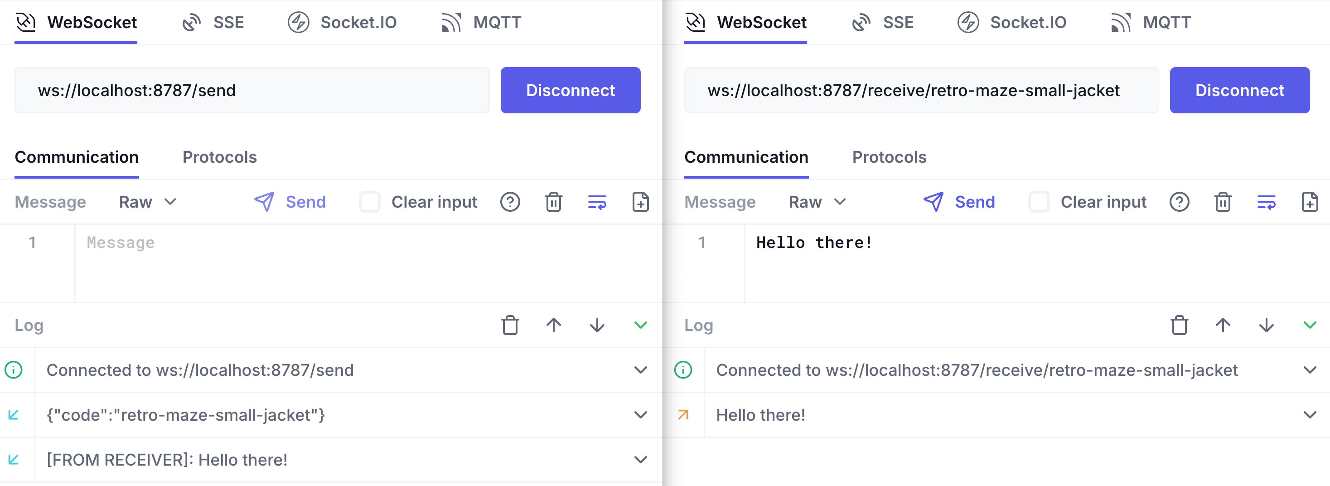
Task: Delete message with trash icon in left panel
Action: 553,202
